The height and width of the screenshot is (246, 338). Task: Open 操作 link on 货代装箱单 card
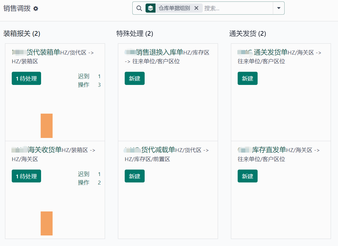(x=84, y=85)
